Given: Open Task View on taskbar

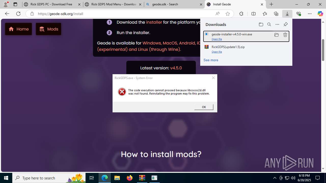Looking at the screenshot, I should pos(92,178).
